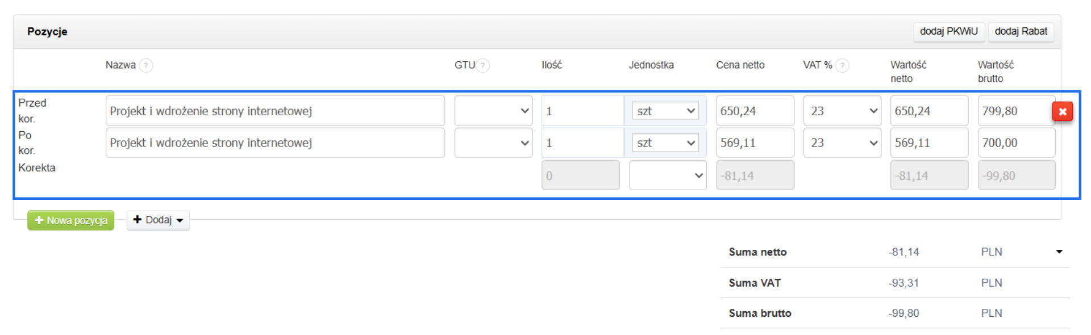
Task: Click the dodaj PKWiU button
Action: coord(948,31)
